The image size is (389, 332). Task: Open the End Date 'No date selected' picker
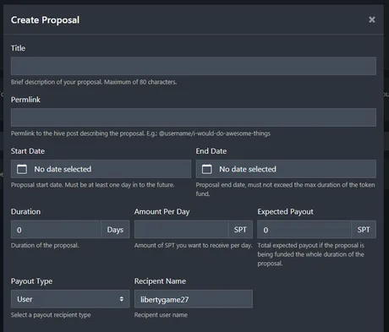tap(286, 169)
